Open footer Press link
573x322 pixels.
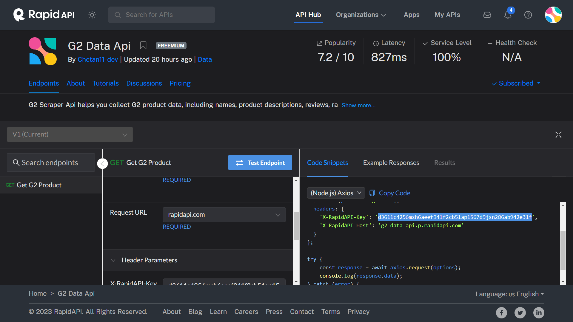[274, 312]
